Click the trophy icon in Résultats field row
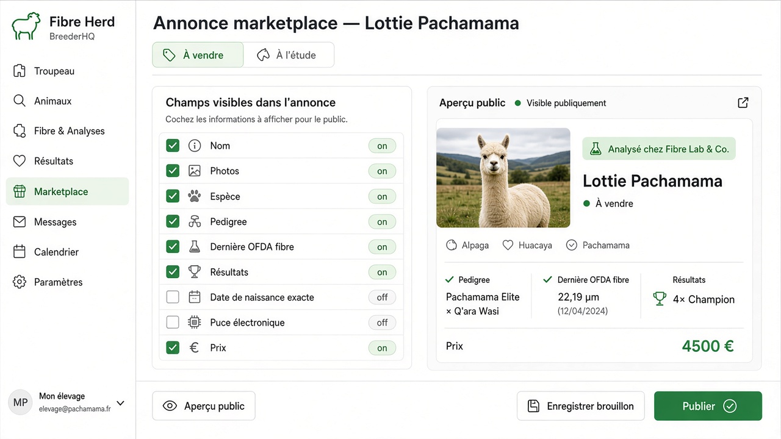 (x=195, y=272)
